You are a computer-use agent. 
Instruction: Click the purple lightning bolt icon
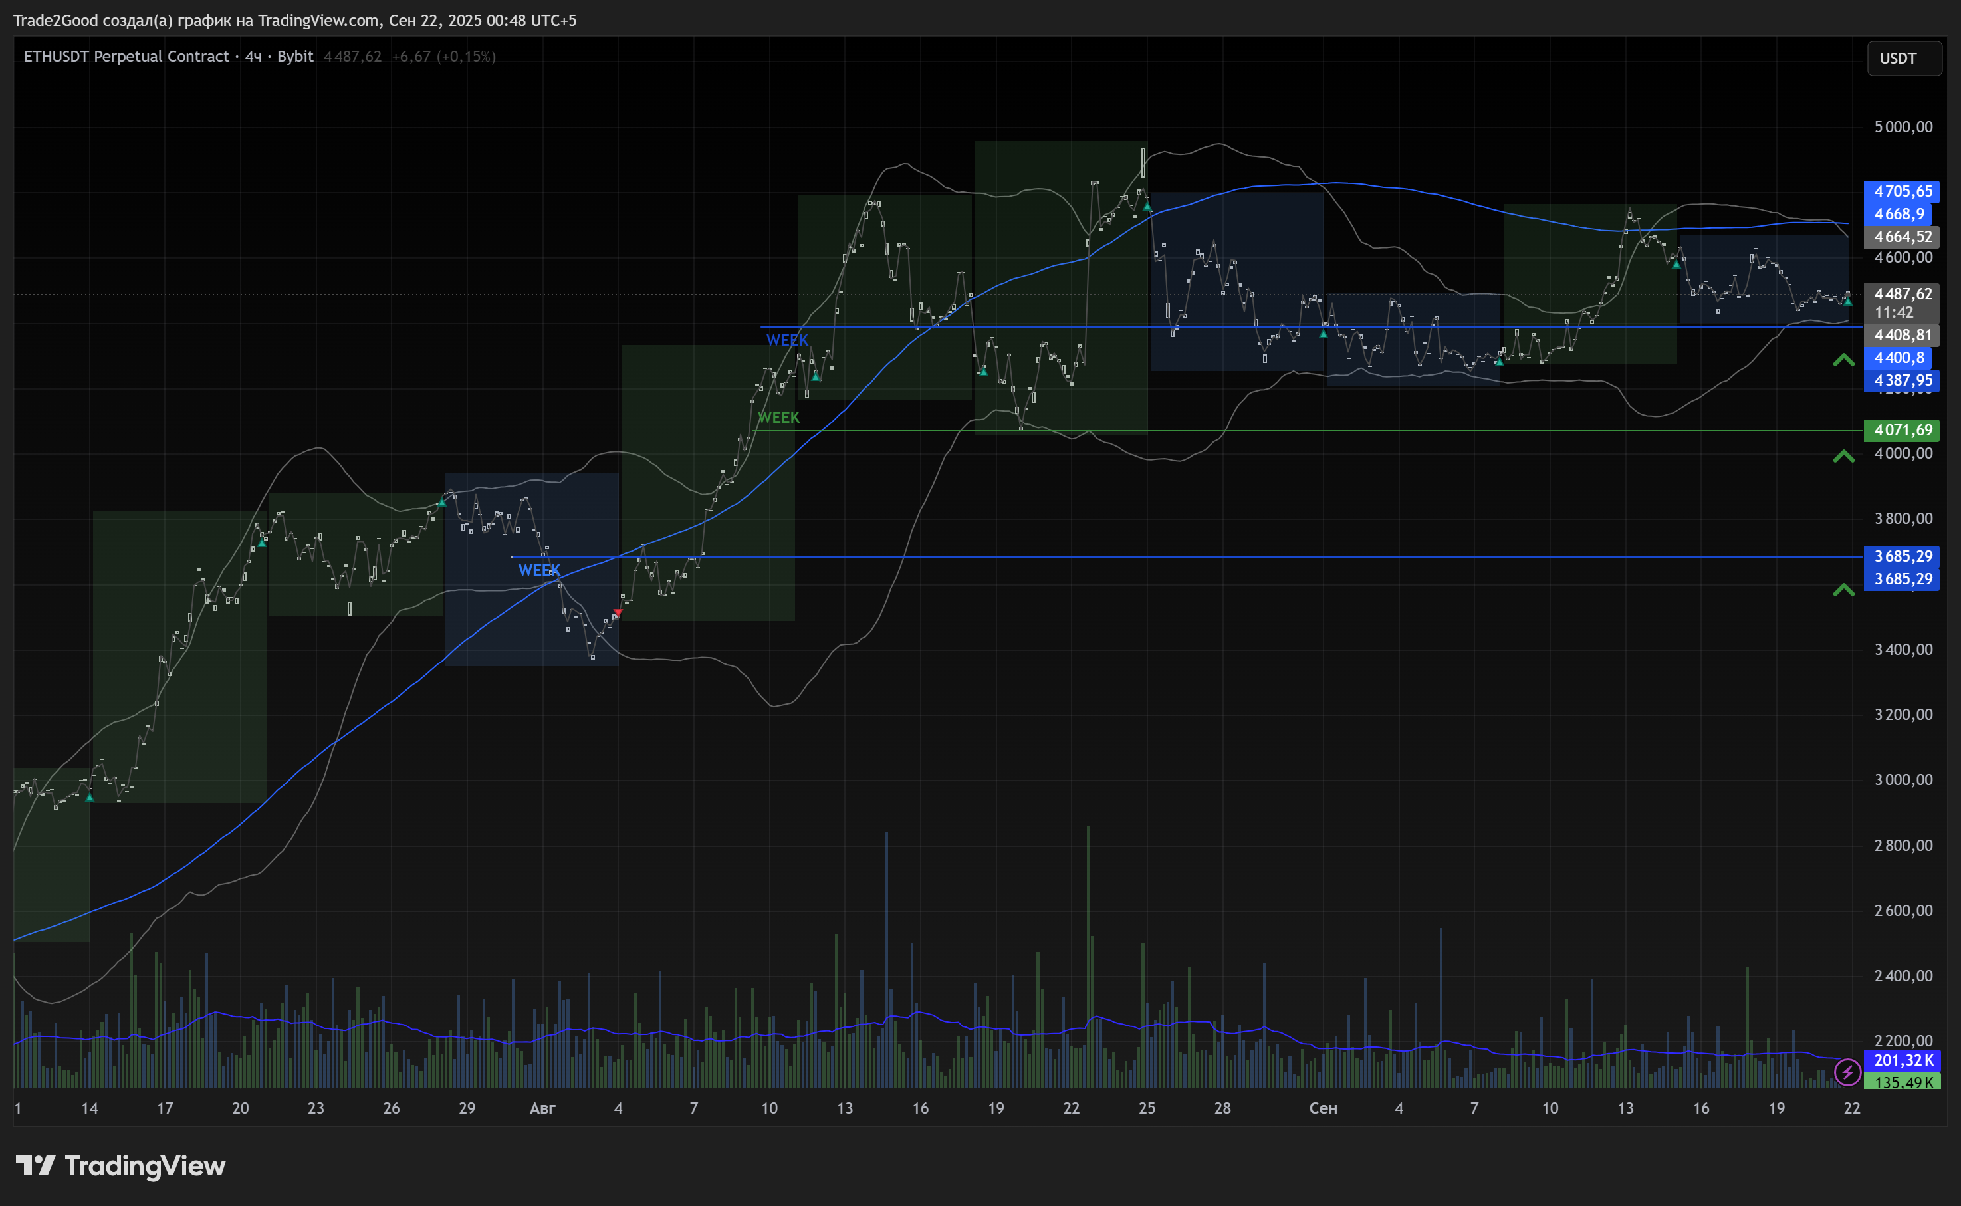pyautogui.click(x=1847, y=1072)
